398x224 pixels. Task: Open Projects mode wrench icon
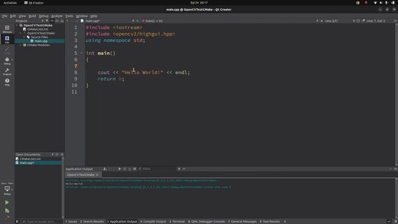[7, 72]
